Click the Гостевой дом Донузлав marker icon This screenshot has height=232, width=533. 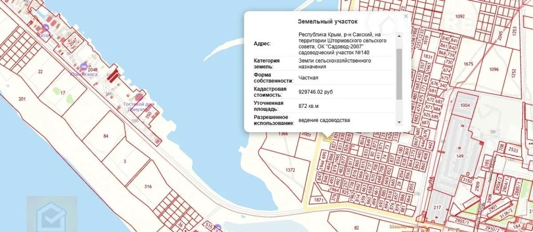[139, 97]
